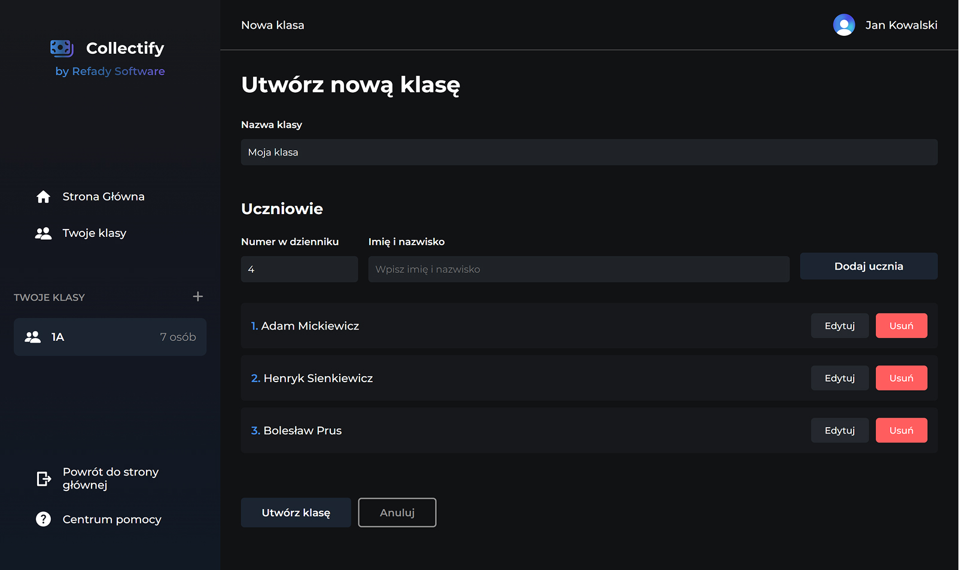
Task: Cancel with the Anuluj button
Action: pyautogui.click(x=397, y=513)
